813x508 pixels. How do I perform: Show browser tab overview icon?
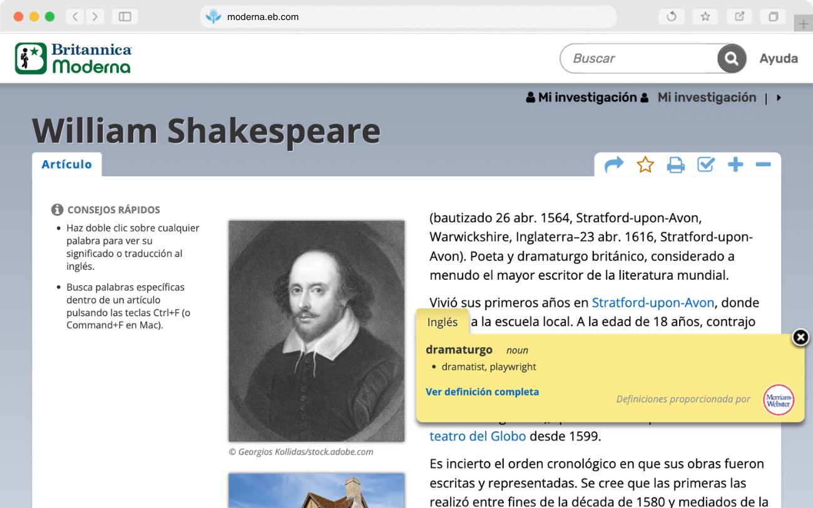pyautogui.click(x=773, y=17)
